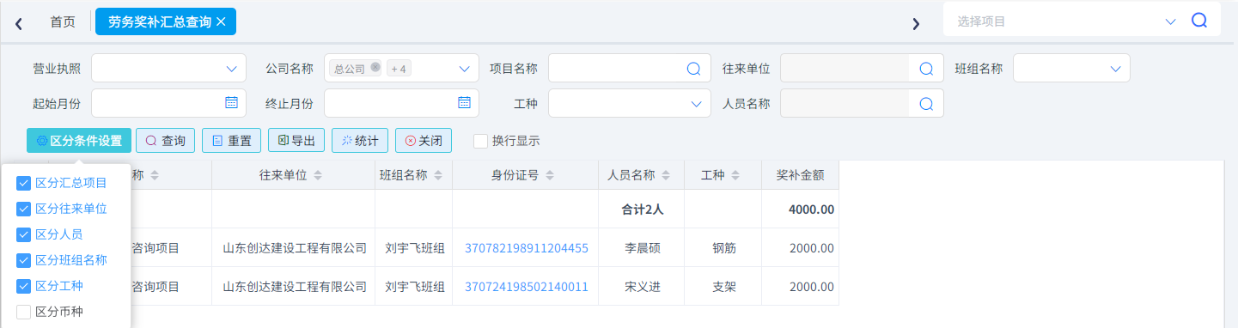1238x328 pixels.
Task: Check the 区分币种 option
Action: tap(23, 311)
